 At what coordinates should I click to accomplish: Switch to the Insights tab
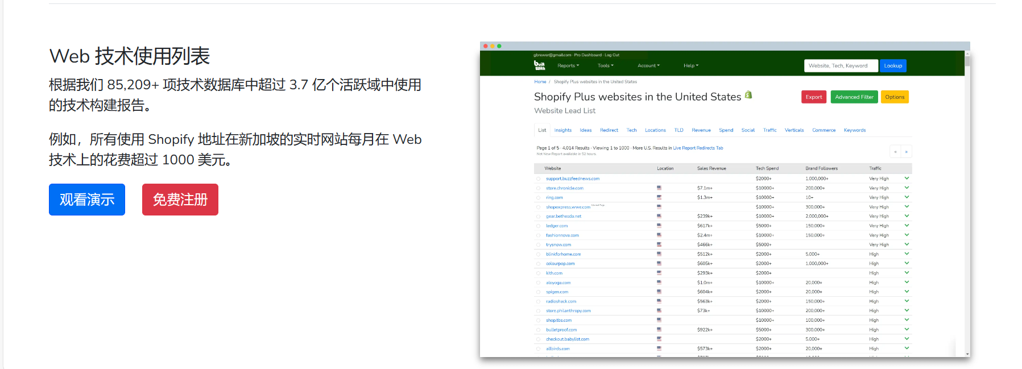click(563, 130)
